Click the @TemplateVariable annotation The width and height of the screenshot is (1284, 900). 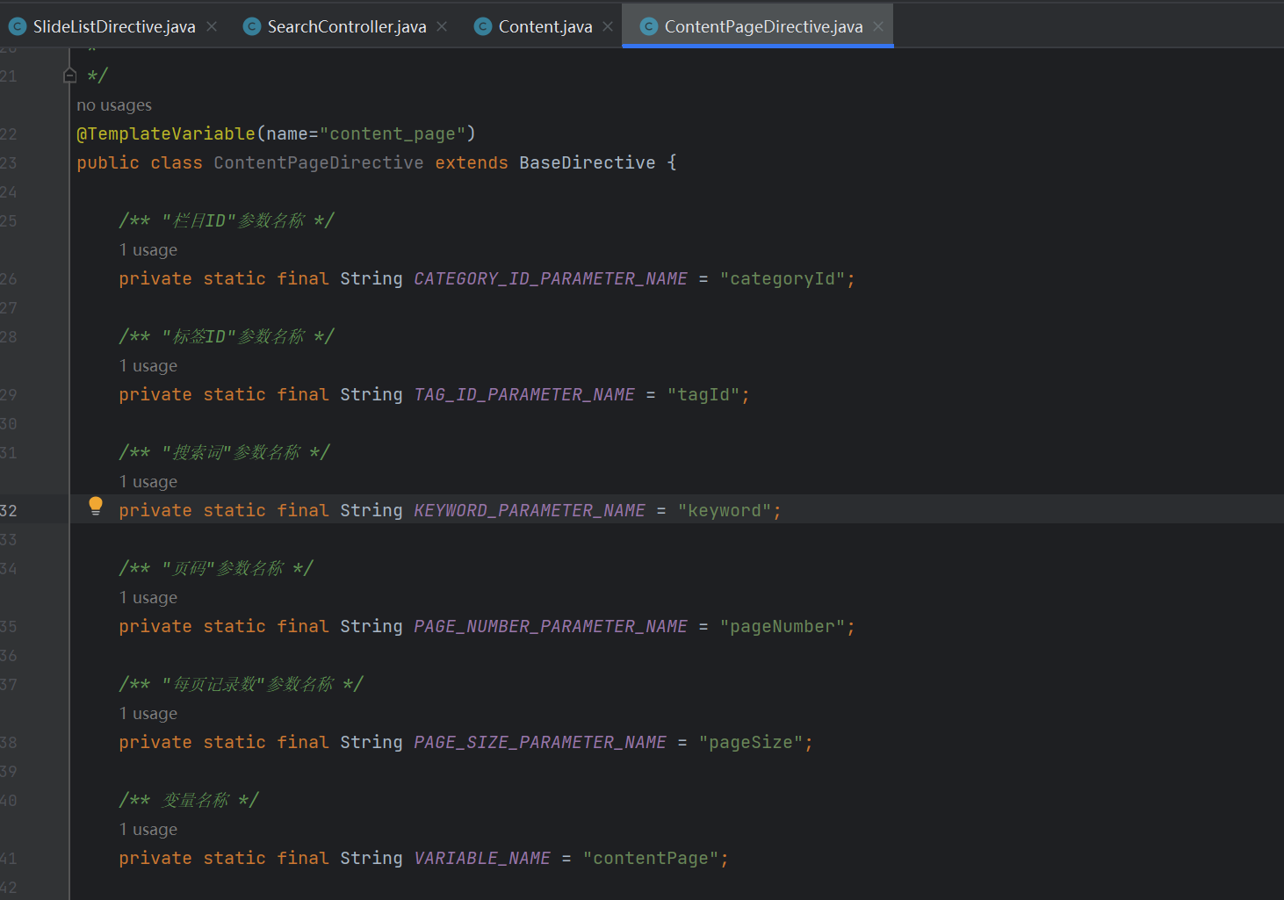coord(166,133)
